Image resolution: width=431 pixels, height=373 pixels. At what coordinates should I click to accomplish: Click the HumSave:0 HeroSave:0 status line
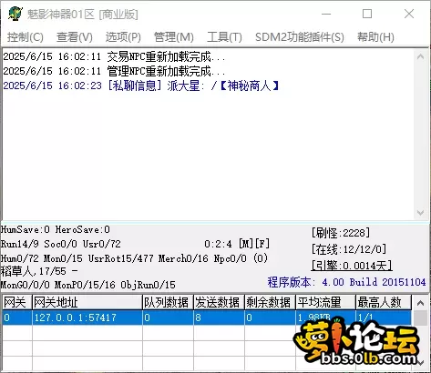(x=56, y=229)
